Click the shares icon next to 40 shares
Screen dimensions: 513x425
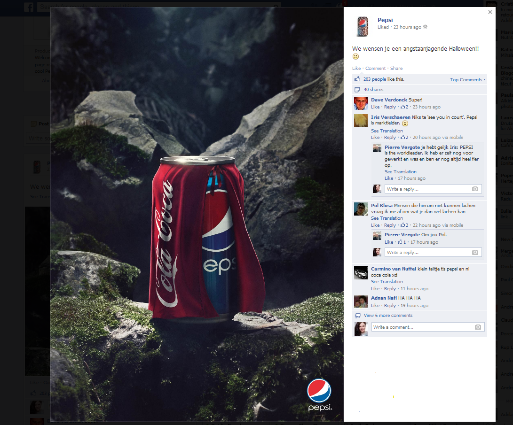(x=357, y=90)
